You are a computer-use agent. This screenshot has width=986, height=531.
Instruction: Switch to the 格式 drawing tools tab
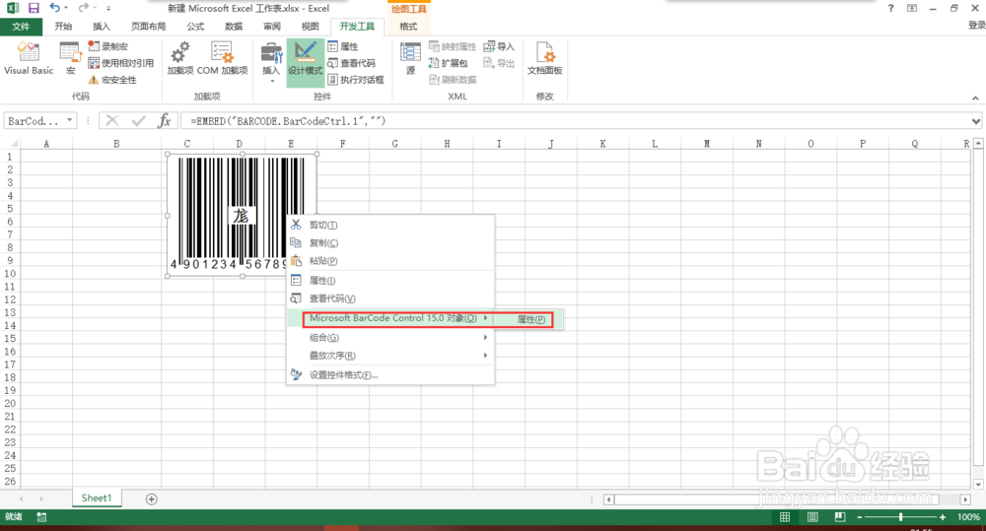(x=408, y=27)
